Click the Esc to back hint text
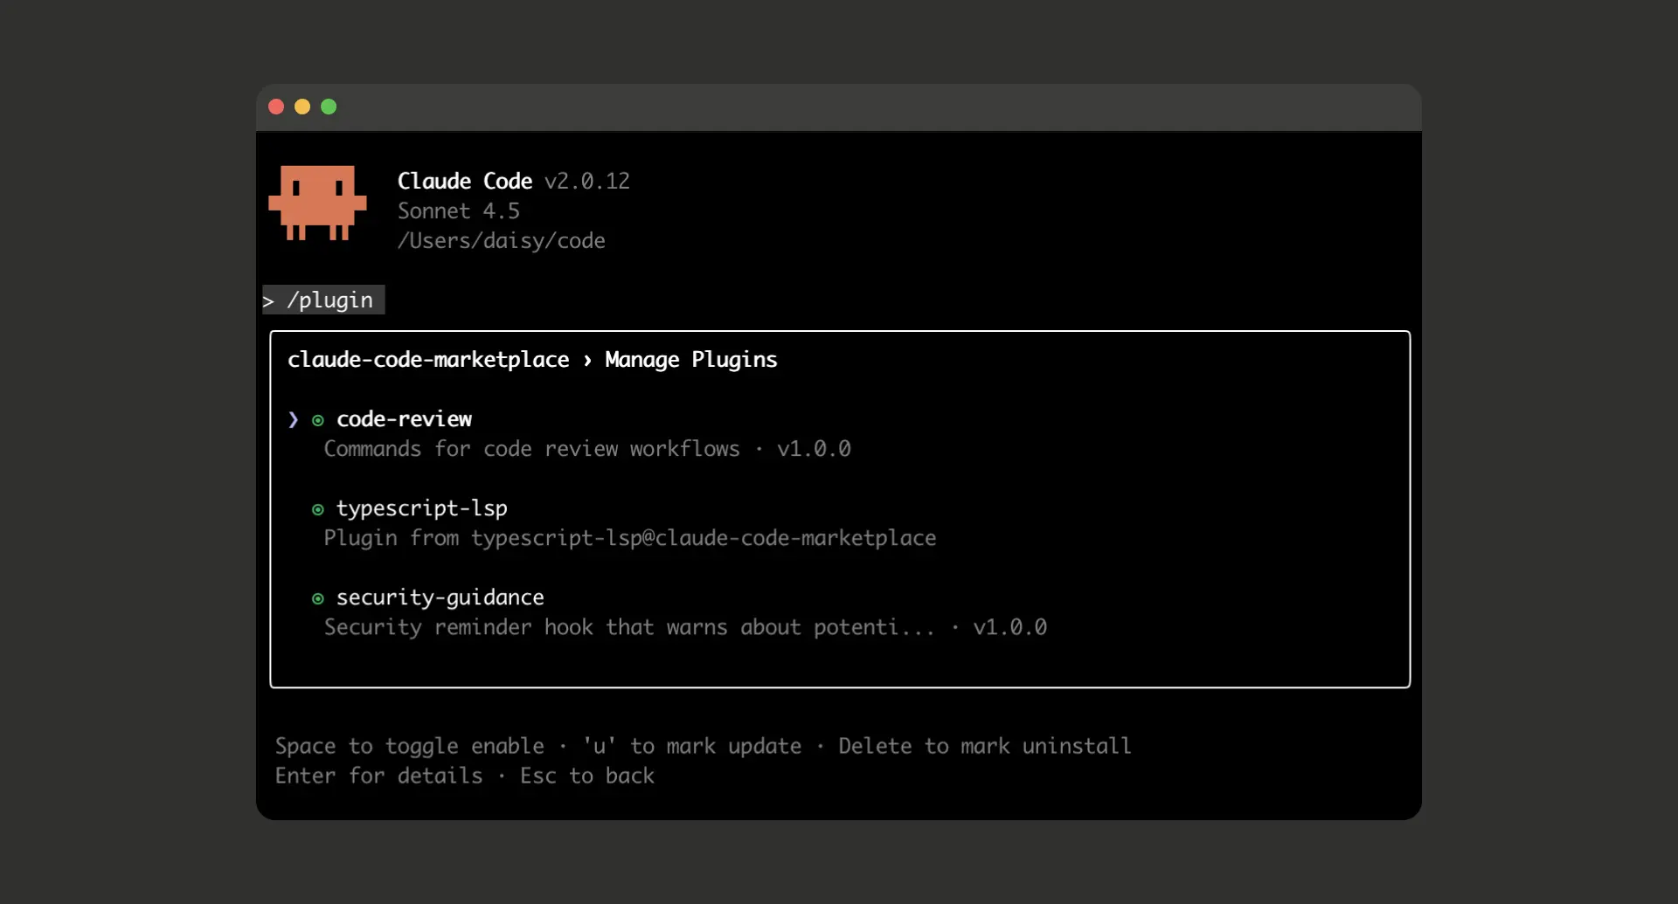 click(587, 776)
